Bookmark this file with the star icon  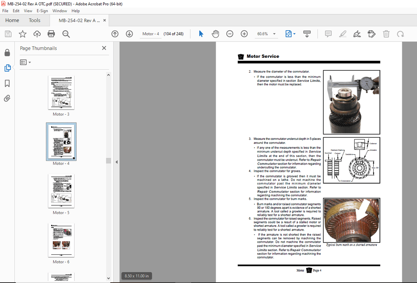click(x=23, y=34)
